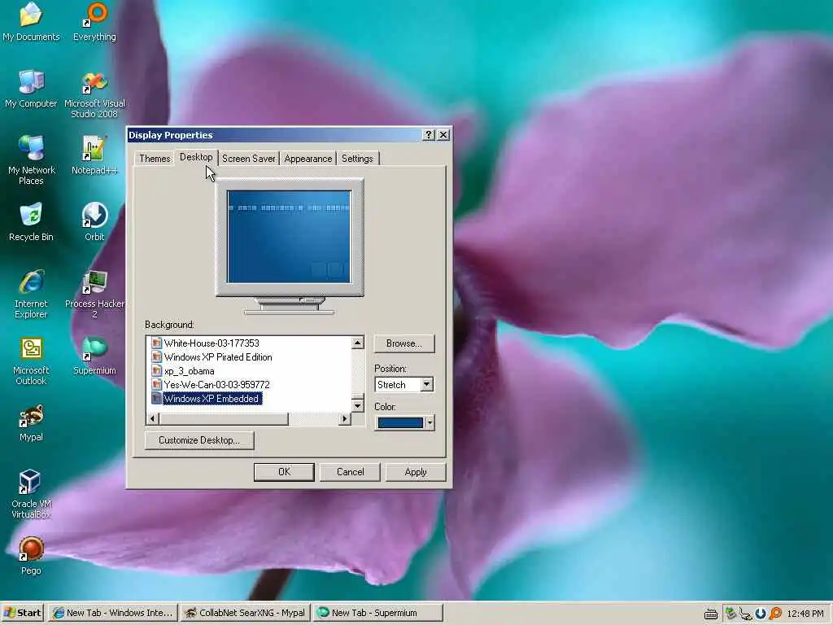Launch Microsoft Visual Studio 2008 shortcut

[94, 95]
